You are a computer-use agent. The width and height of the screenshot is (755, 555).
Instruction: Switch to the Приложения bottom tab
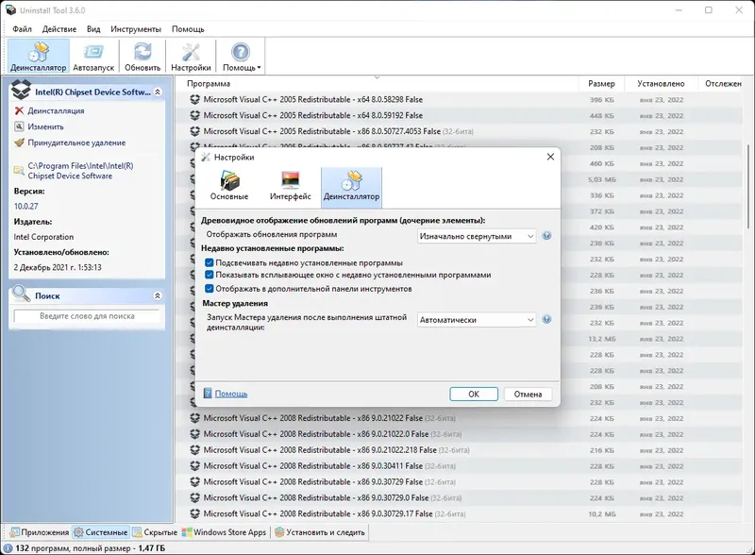[x=40, y=532]
